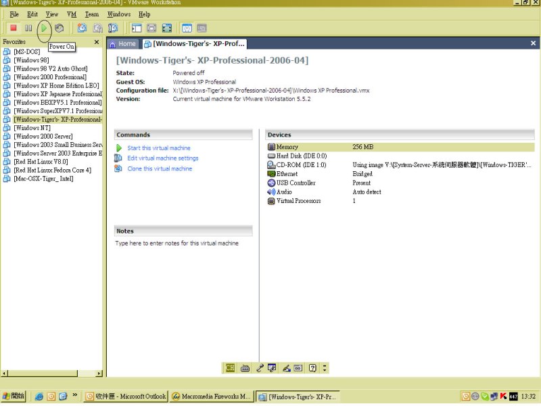Switch to the Home tab
Viewport: 541px width, 406px height.
pos(123,44)
